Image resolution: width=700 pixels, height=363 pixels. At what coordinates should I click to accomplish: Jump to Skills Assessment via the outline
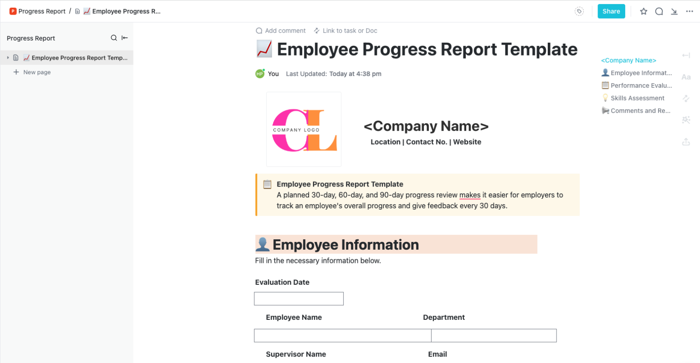pos(637,98)
